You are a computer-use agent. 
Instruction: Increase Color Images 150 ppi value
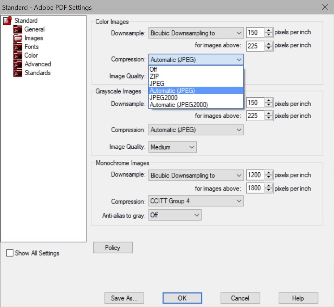click(269, 30)
